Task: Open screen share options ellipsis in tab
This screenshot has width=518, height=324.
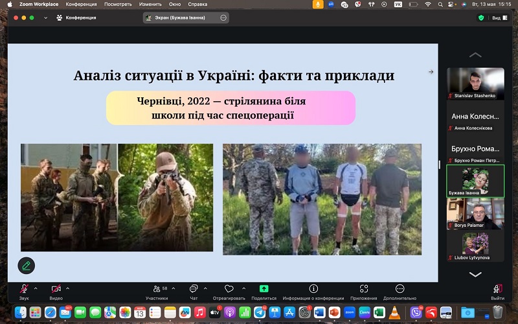Action: pos(223,18)
